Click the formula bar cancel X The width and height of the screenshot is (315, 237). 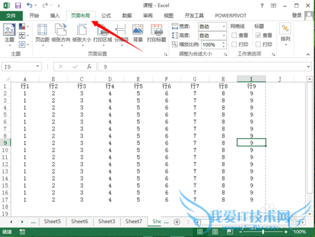click(61, 67)
